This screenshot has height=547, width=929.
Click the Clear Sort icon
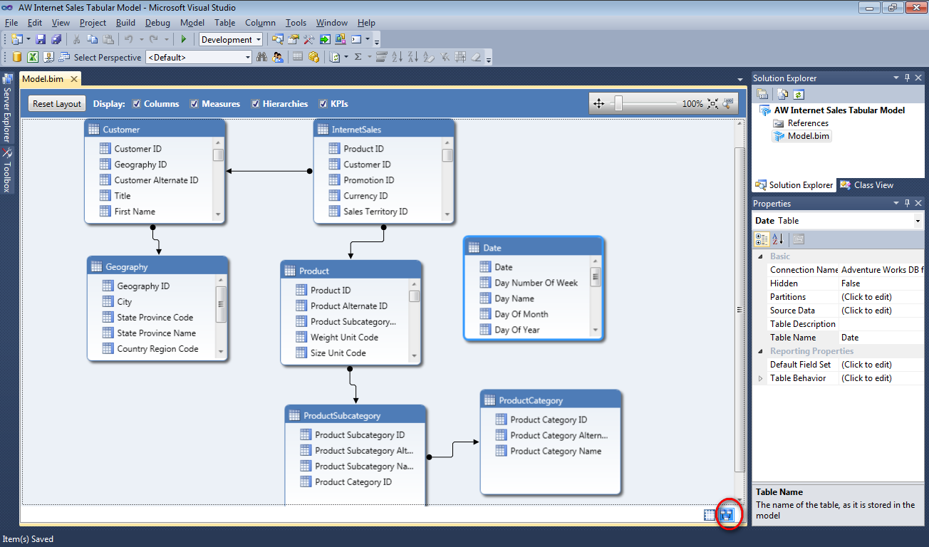point(429,57)
